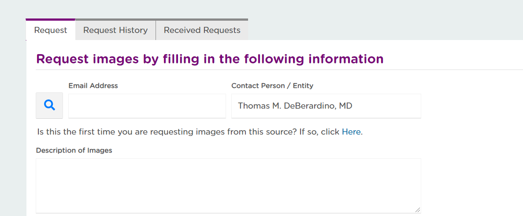Click the Contact Person / Entity label

coord(272,86)
